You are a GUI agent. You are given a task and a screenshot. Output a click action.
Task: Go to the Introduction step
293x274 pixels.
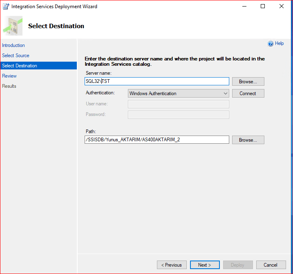(x=13, y=45)
